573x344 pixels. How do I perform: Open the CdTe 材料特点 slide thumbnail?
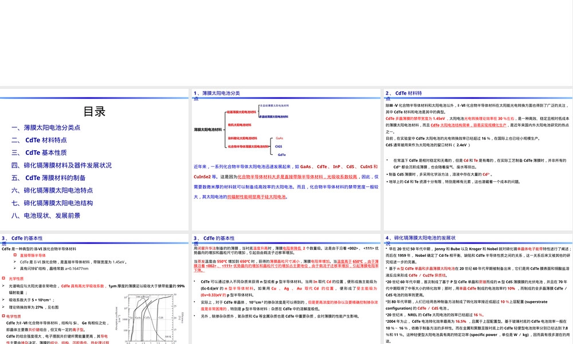478,160
